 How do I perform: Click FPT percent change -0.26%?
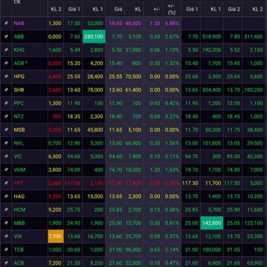(171, 183)
